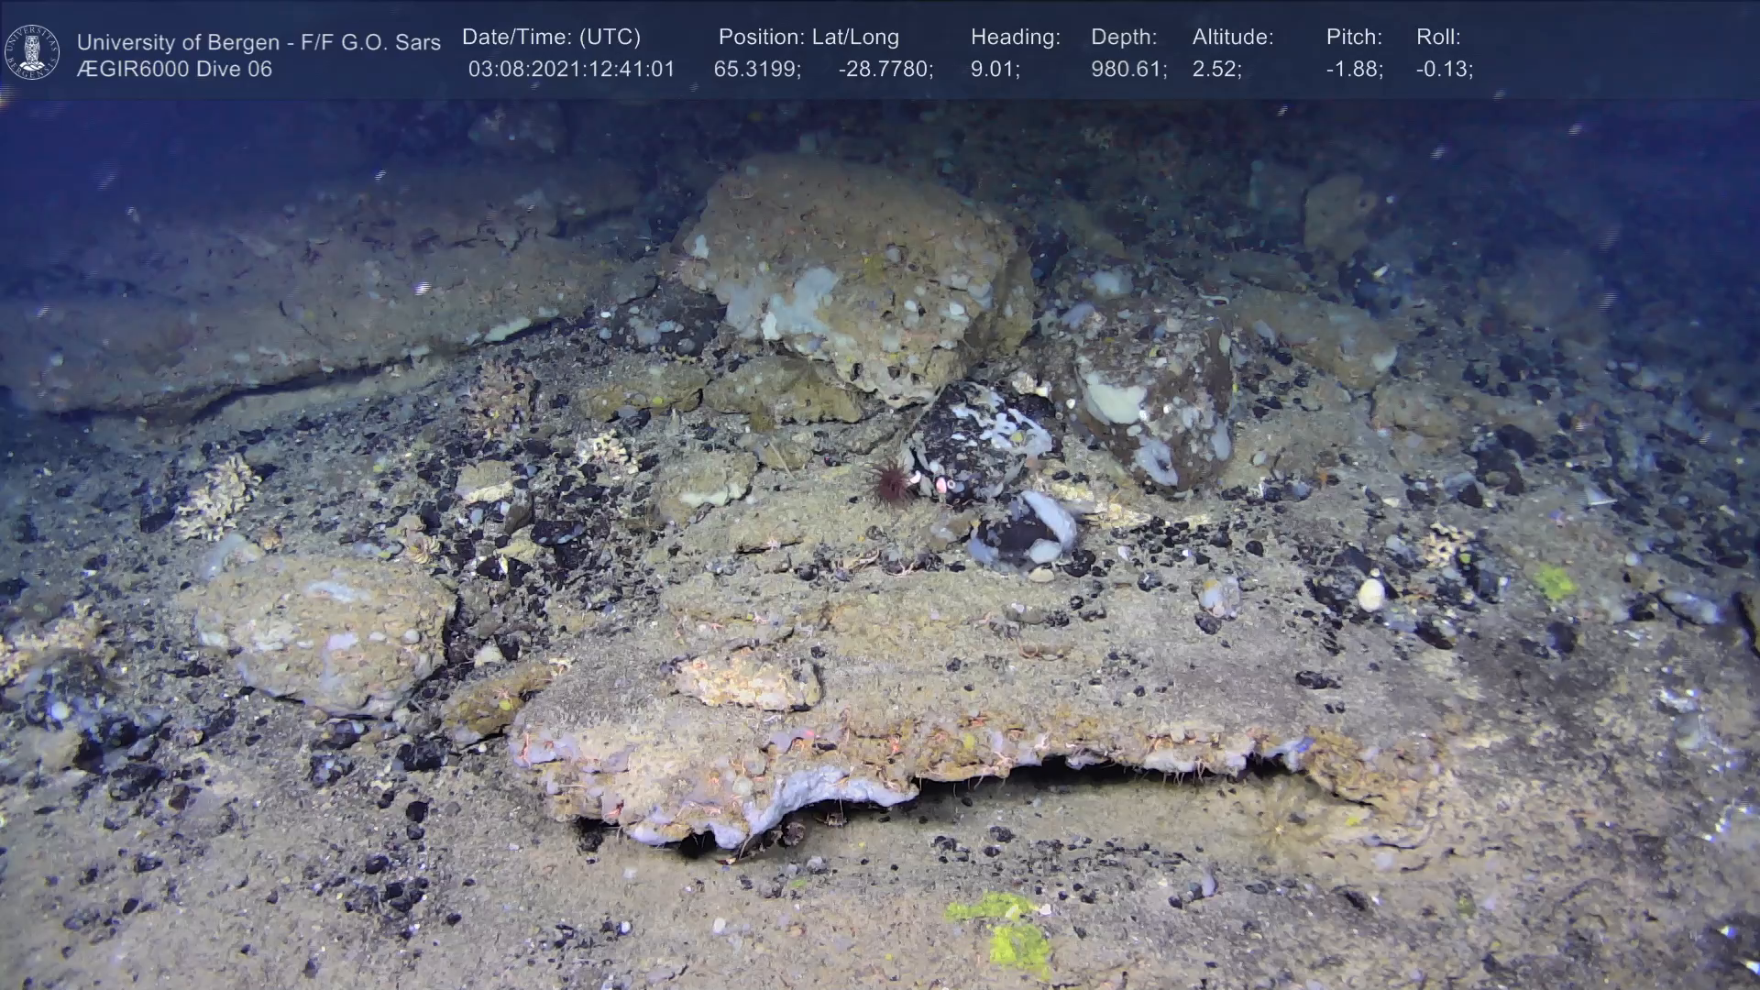Click the 'Depth:' label
The width and height of the screenshot is (1760, 990).
coord(1123,38)
